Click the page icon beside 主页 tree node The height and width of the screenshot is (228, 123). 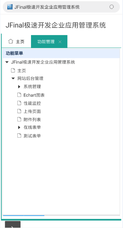[x=13, y=70]
